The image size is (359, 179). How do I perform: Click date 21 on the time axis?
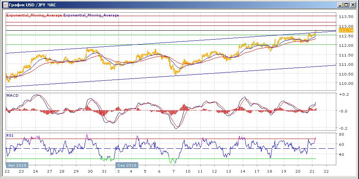[x=312, y=171]
